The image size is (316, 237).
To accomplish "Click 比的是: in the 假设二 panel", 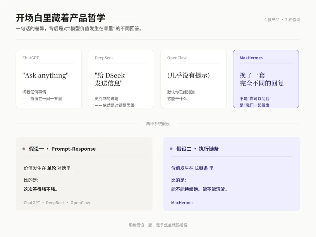I will (x=178, y=180).
